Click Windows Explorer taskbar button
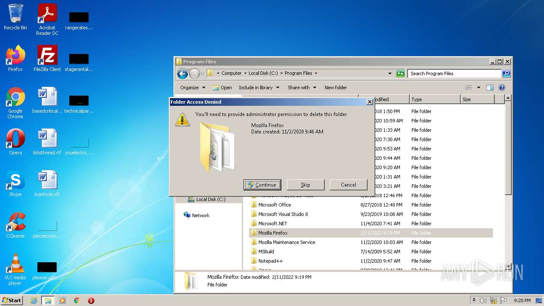 (48, 300)
